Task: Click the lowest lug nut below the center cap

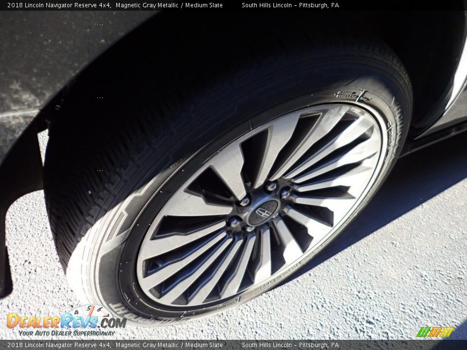Action: tap(249, 228)
